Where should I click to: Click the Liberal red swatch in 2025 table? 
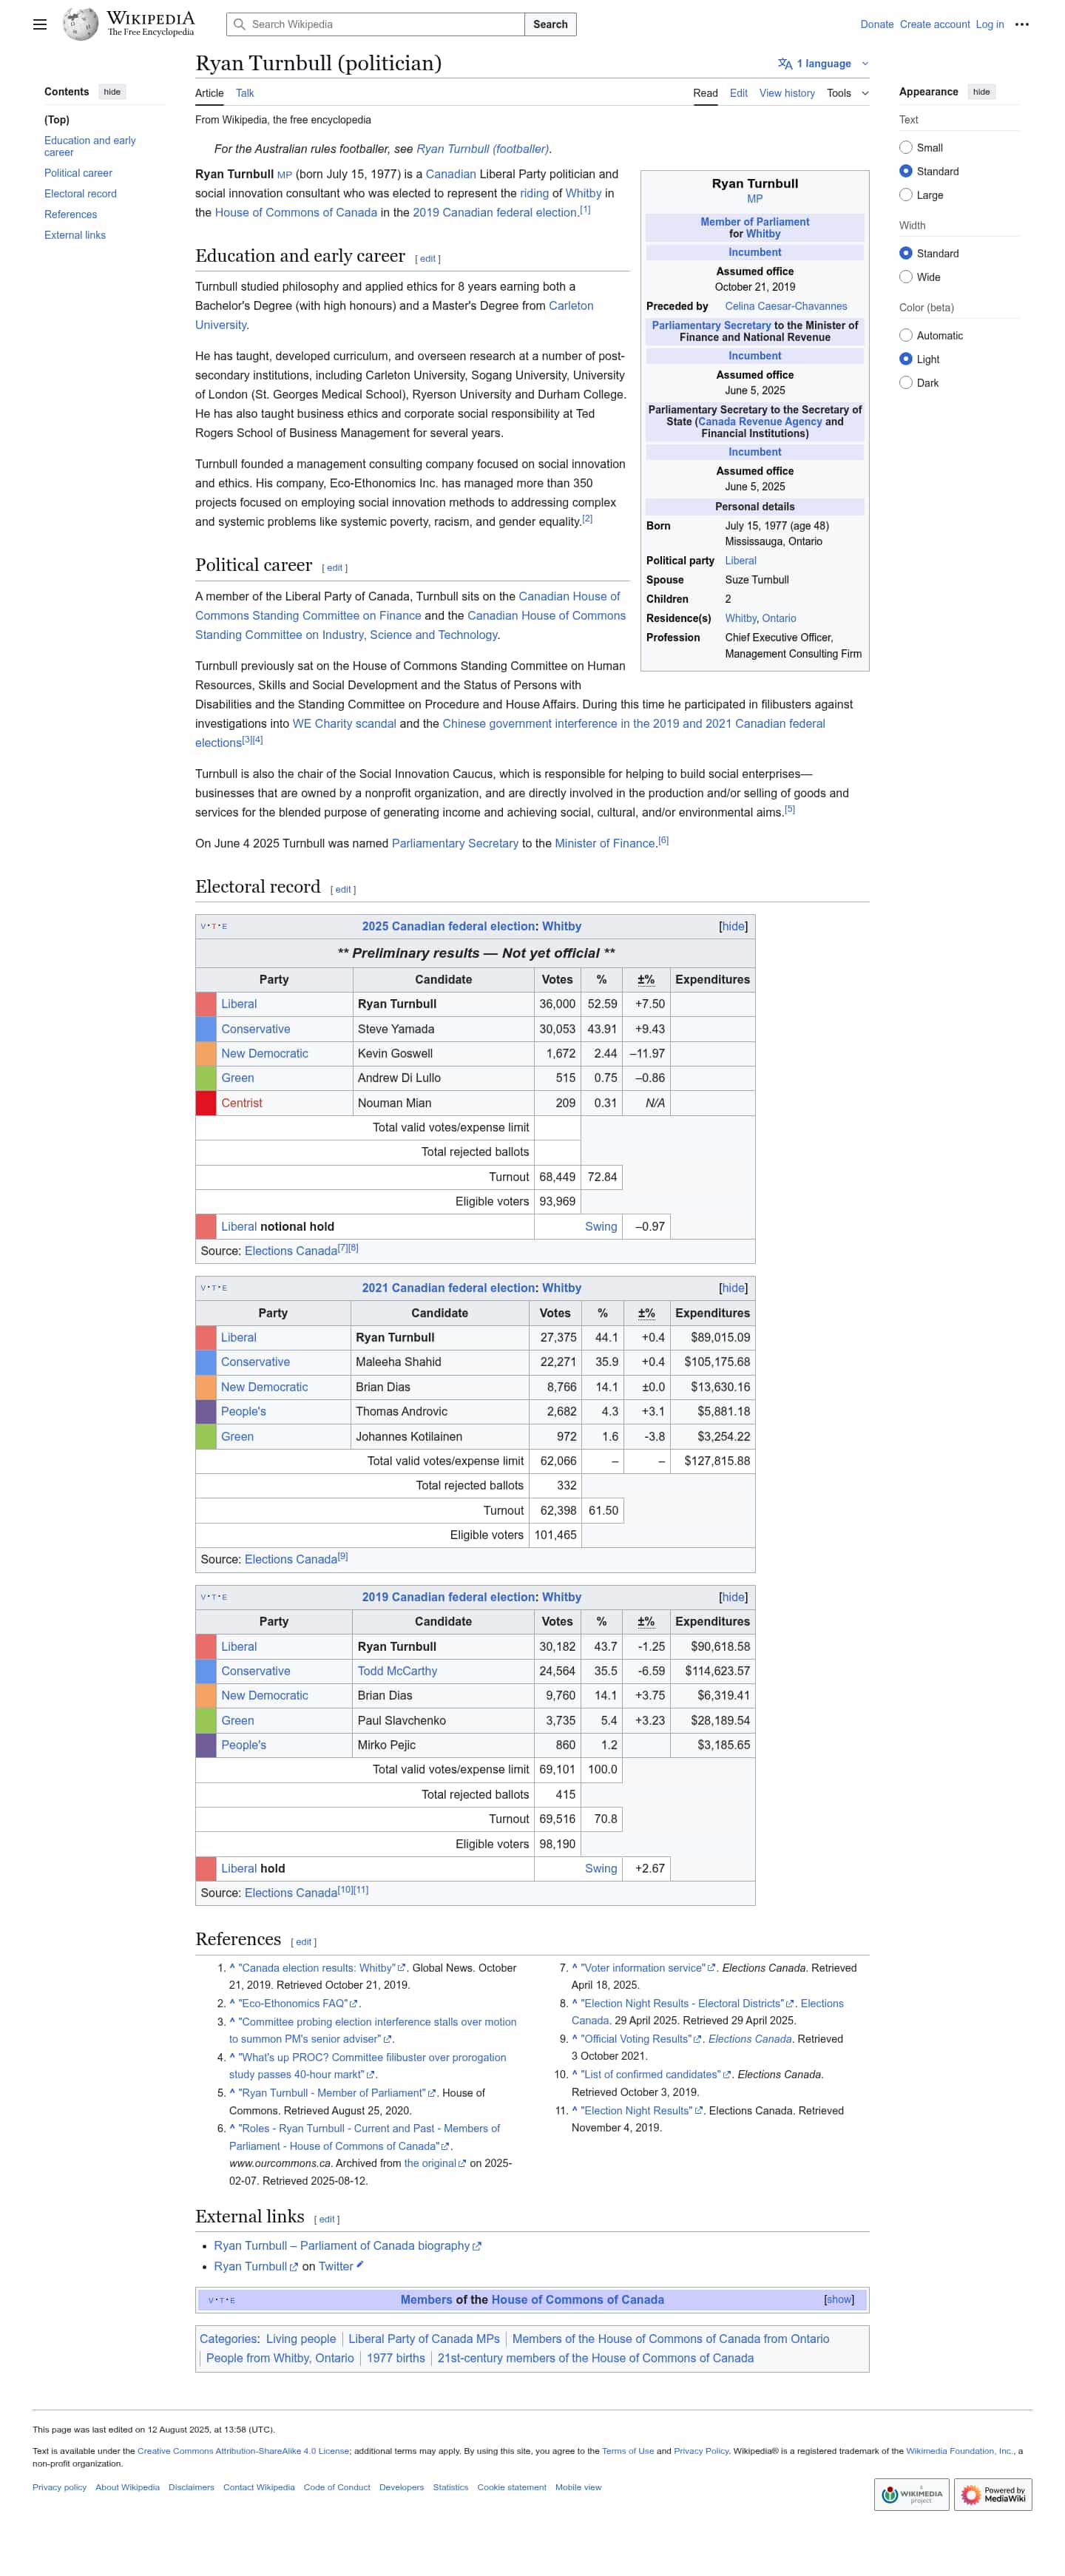(206, 1004)
